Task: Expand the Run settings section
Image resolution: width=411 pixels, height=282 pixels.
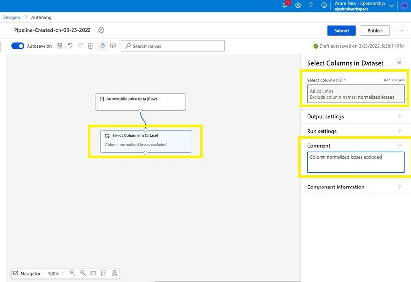Action: click(x=355, y=131)
